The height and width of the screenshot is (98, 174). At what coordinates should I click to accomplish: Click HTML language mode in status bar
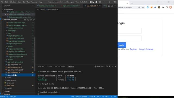107,97
